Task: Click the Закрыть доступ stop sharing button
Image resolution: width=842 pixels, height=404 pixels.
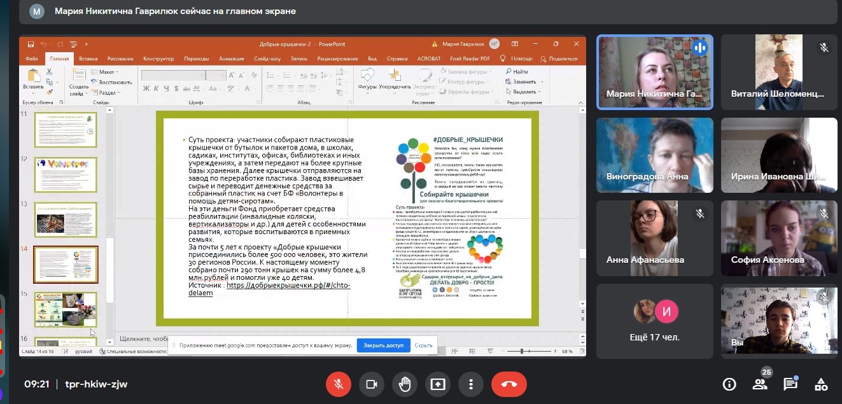Action: pos(383,345)
